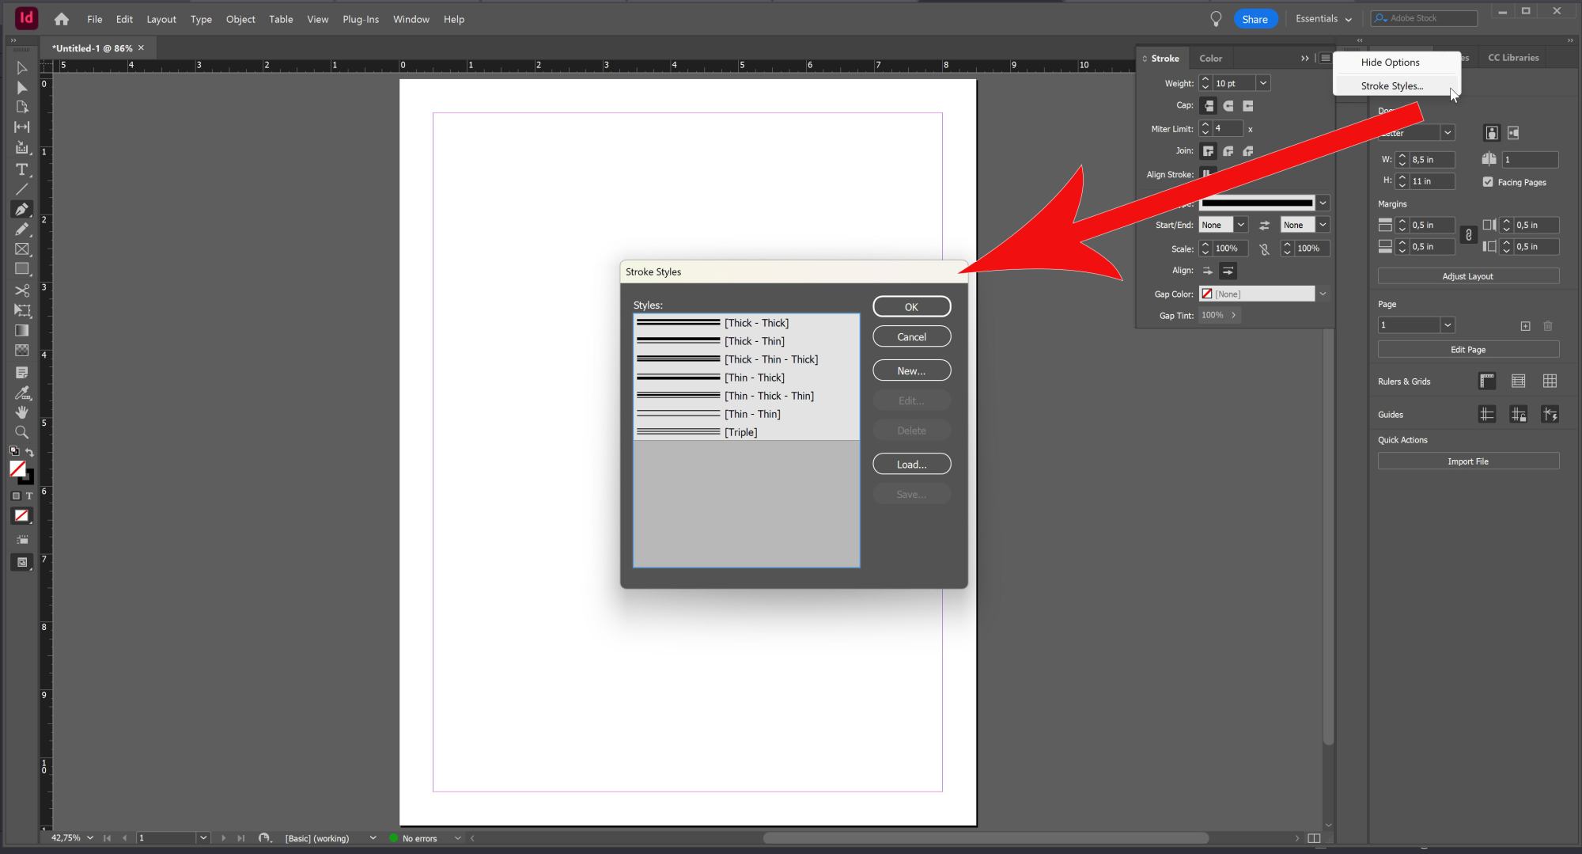The width and height of the screenshot is (1582, 854).
Task: Select the Scissors tool
Action: [x=22, y=290]
